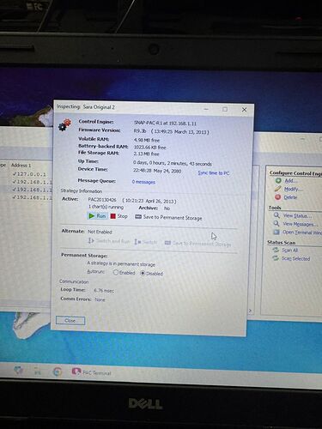Open the 0 messages queue link

(143, 182)
